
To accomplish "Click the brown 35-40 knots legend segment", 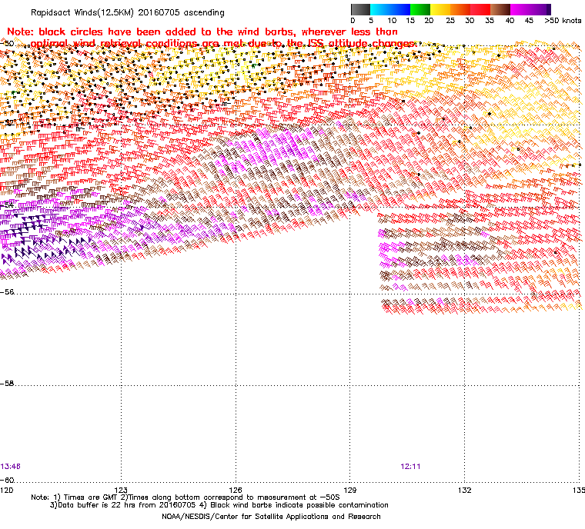I will 500,9.
